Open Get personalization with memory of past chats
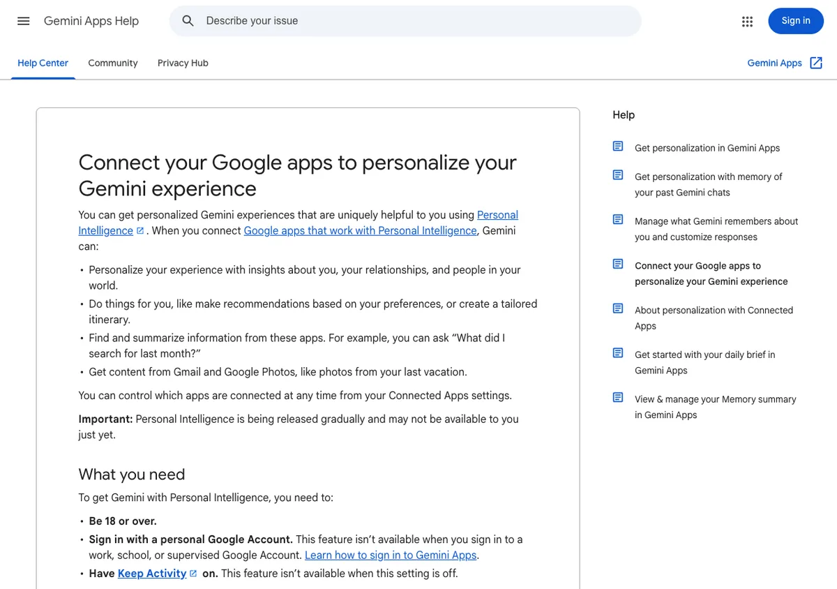Viewport: 837px width, 589px height. (709, 184)
